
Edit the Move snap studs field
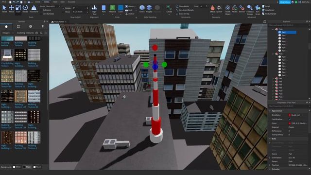tap(80, 12)
